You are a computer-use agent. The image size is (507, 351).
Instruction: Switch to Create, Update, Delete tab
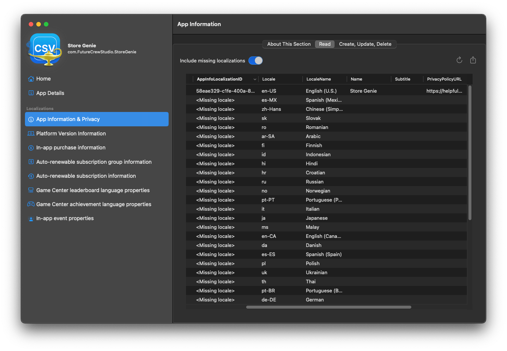365,44
